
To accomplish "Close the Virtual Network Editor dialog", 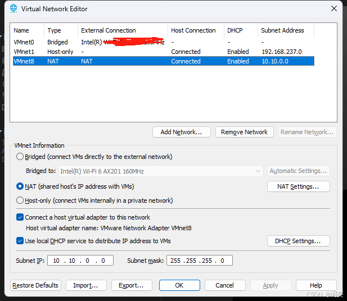I will 334,8.
